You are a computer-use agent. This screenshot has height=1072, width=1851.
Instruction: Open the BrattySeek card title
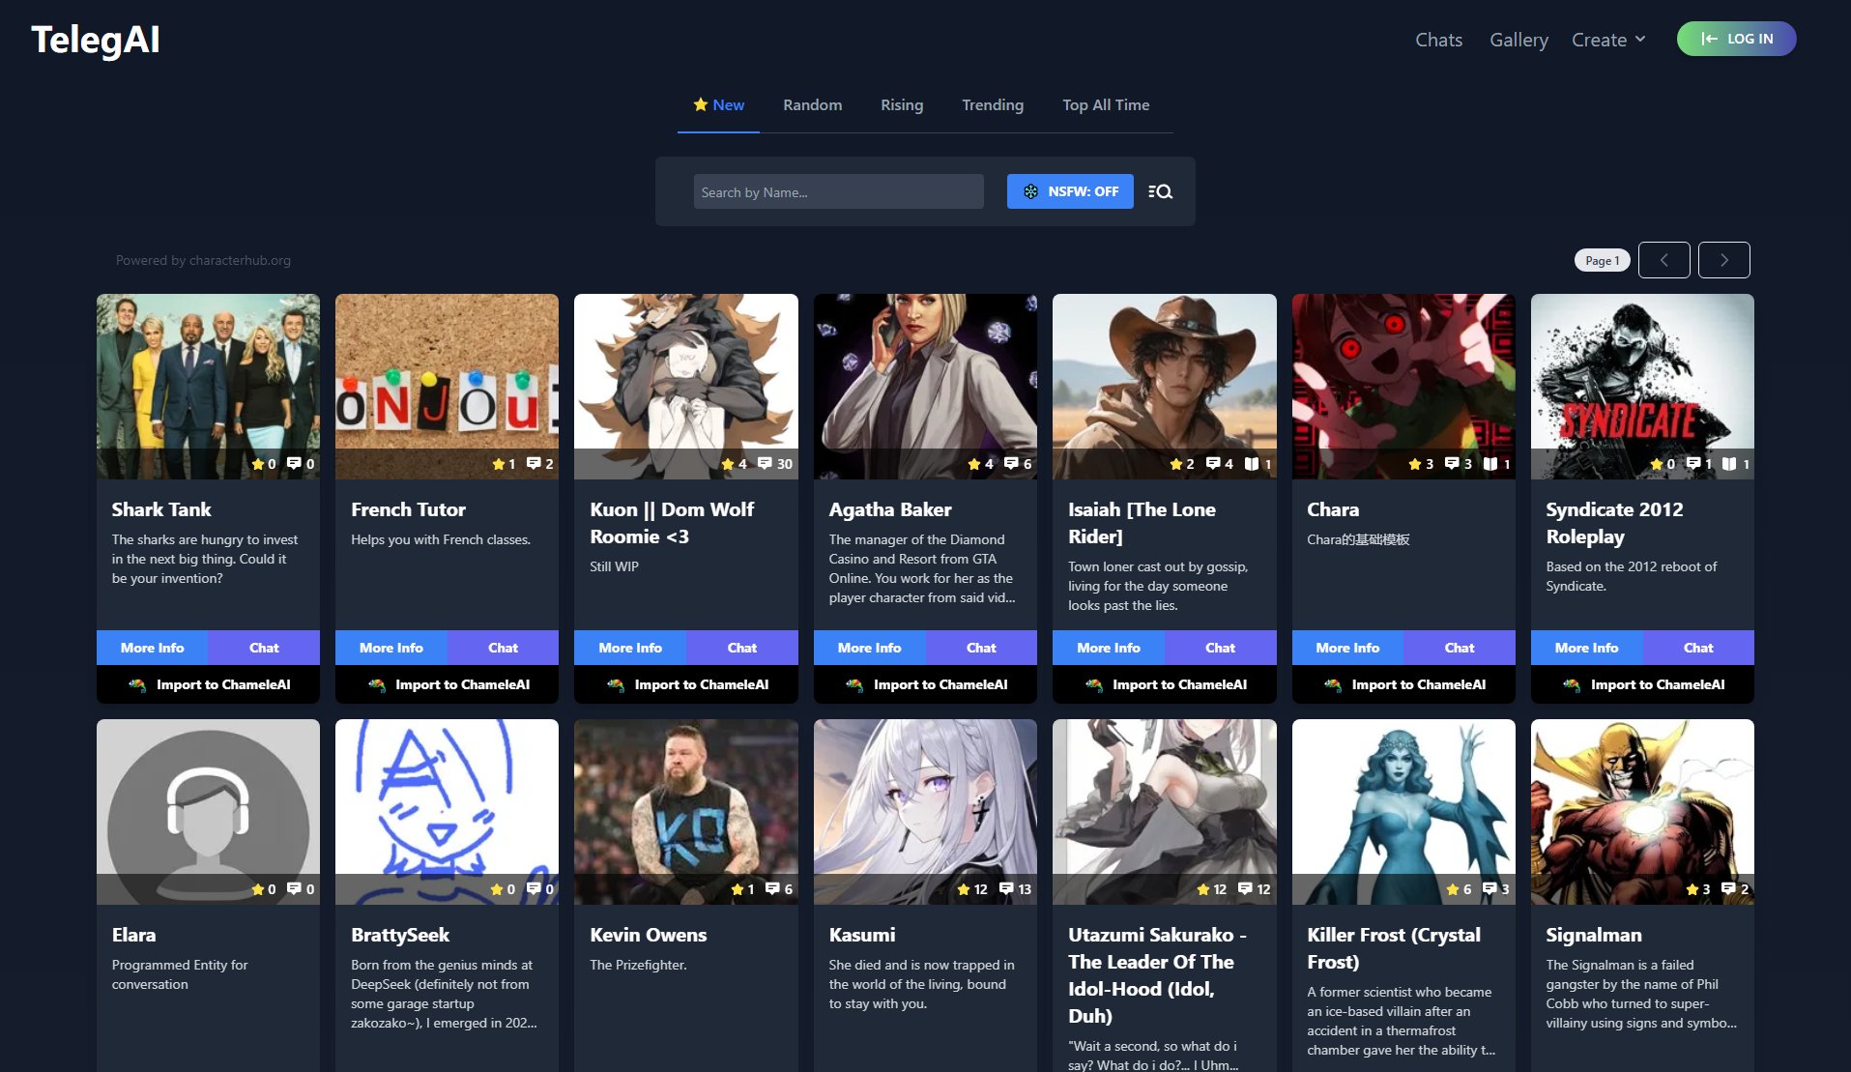[400, 935]
